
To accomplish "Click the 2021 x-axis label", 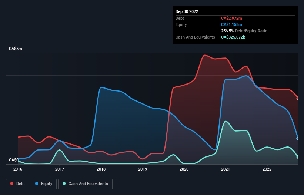I will pyautogui.click(x=226, y=169).
